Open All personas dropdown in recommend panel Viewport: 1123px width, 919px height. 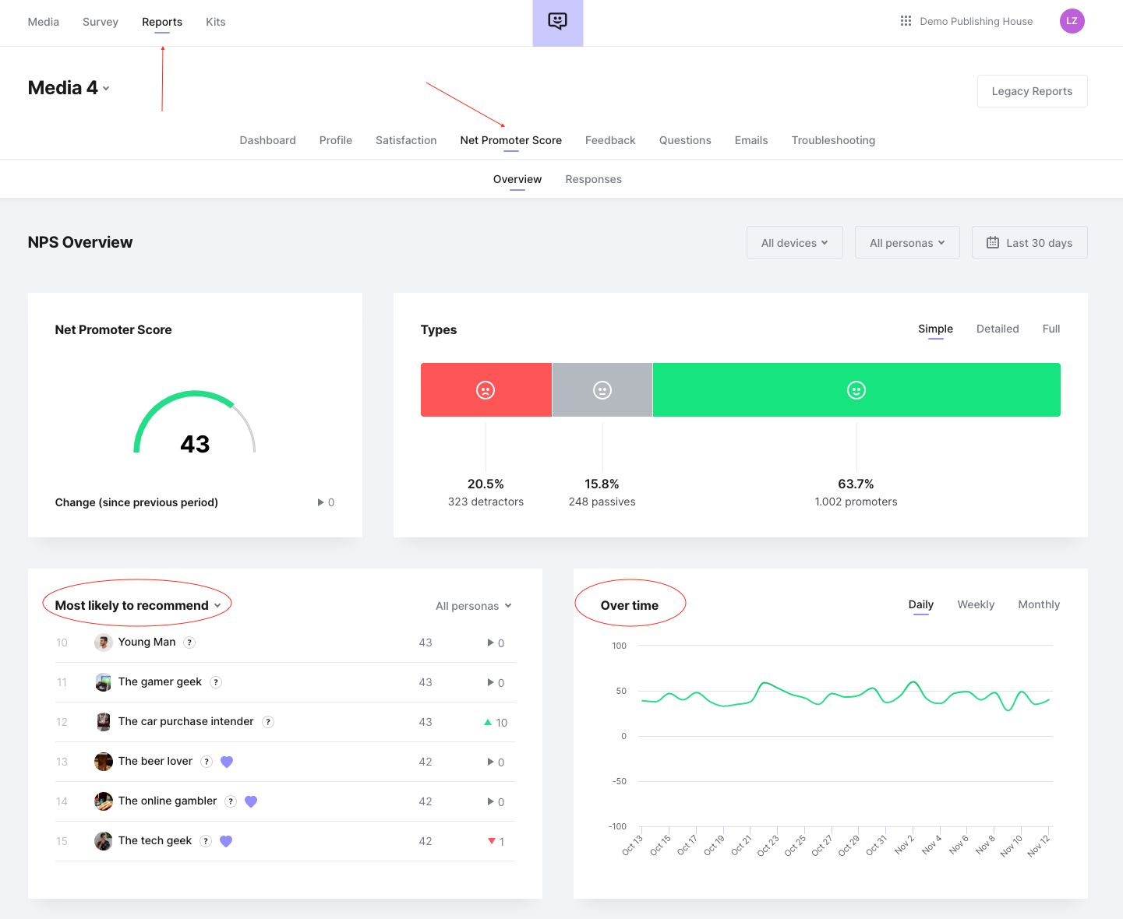pos(474,606)
